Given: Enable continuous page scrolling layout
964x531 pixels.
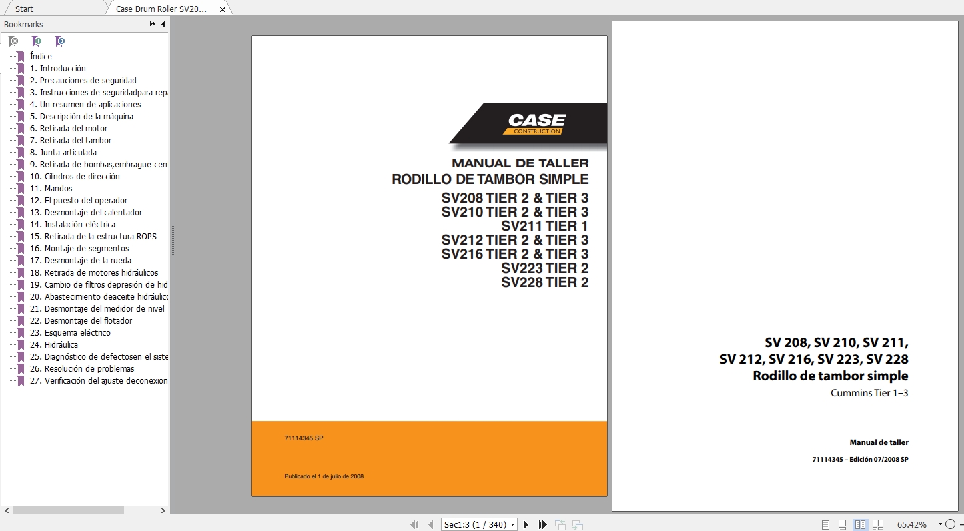Looking at the screenshot, I should pos(843,525).
